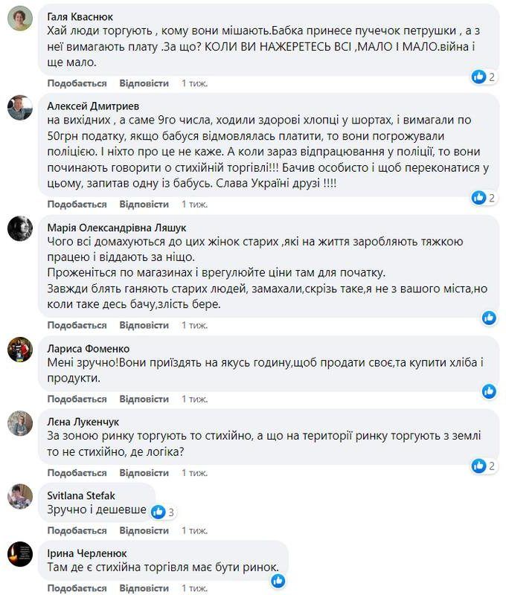View who liked Лариса Фоменко's comment
This screenshot has width=506, height=595.
(490, 389)
